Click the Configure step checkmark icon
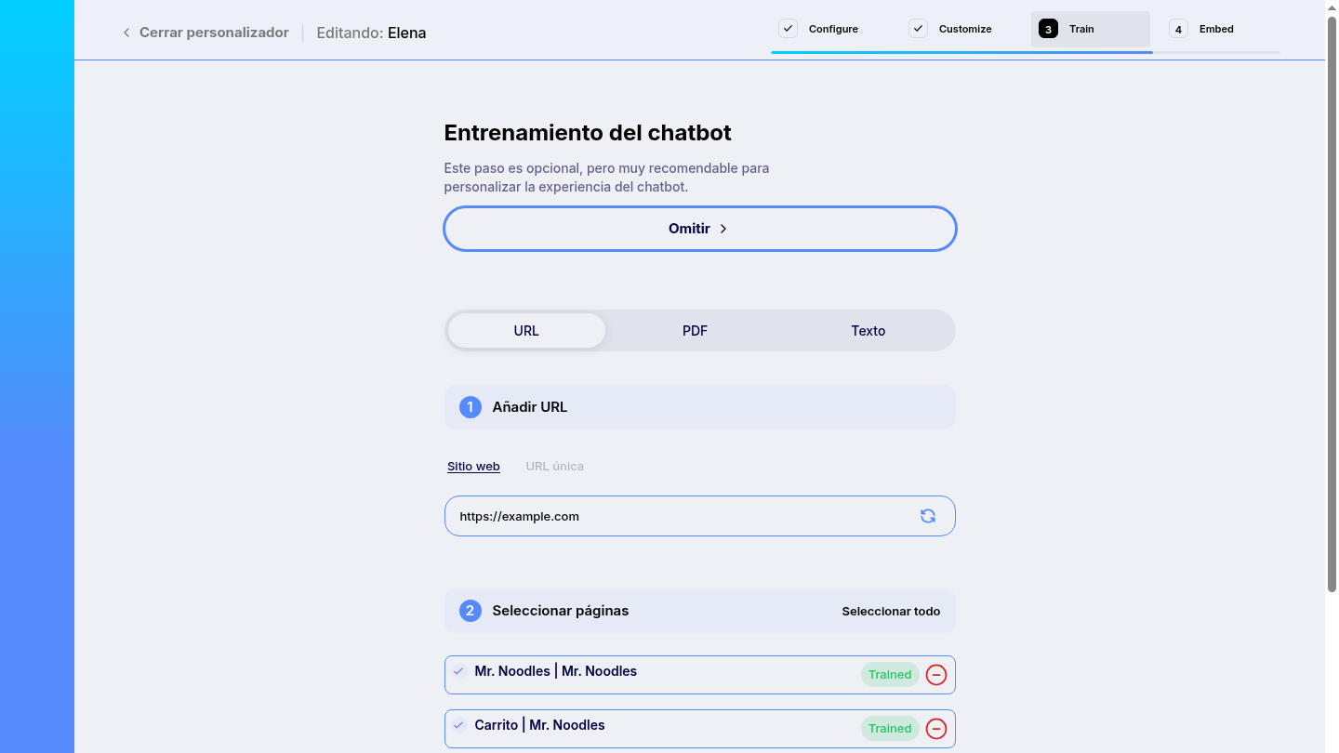Image resolution: width=1339 pixels, height=753 pixels. pyautogui.click(x=789, y=29)
